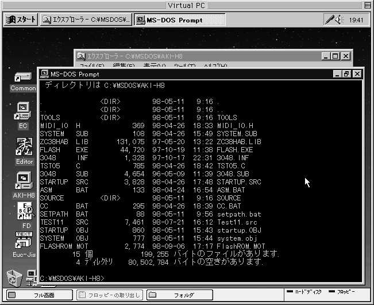Click the floppy activity indicator

click(x=342, y=292)
